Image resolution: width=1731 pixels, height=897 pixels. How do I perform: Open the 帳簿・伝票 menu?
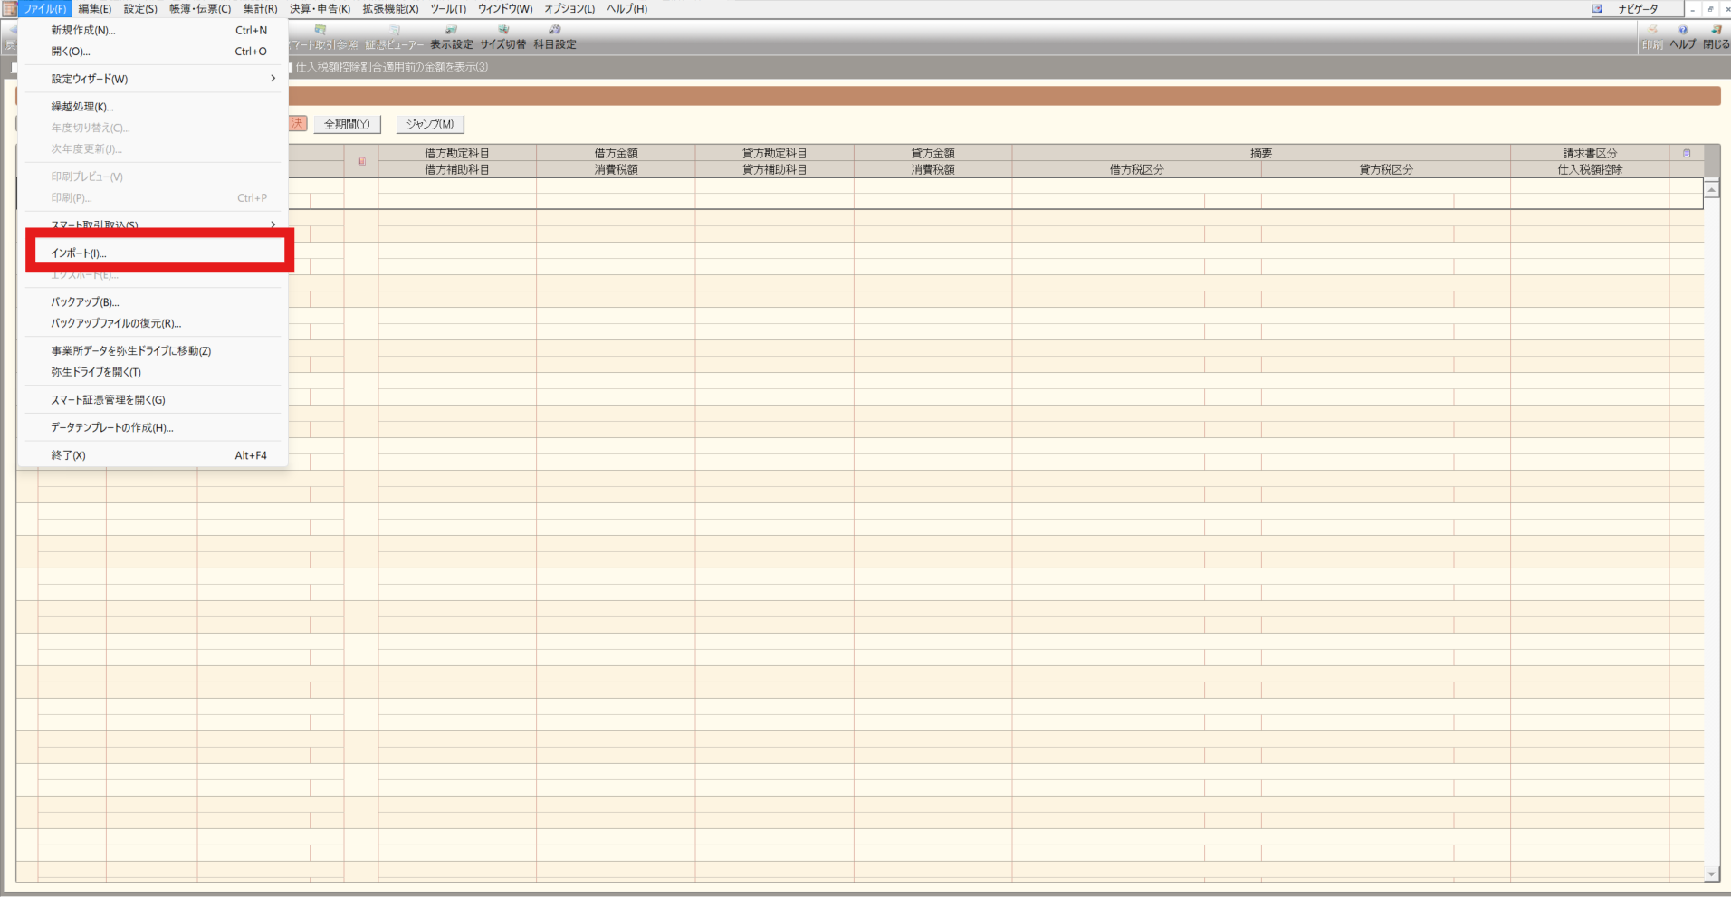pyautogui.click(x=199, y=9)
